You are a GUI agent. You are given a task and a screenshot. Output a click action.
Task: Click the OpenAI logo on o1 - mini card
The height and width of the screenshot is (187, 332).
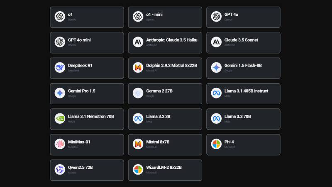(138, 17)
